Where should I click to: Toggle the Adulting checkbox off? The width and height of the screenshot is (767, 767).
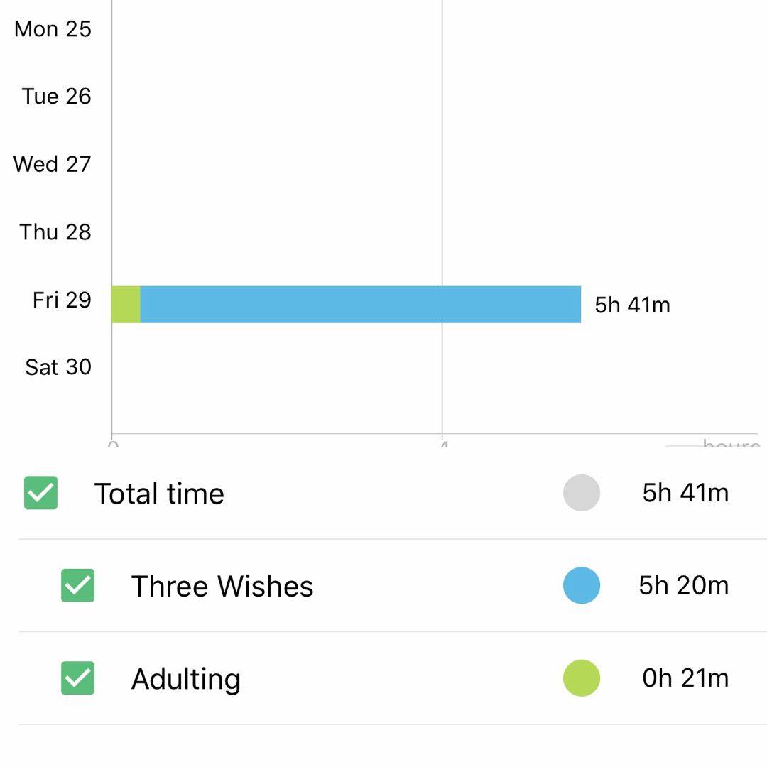(77, 678)
